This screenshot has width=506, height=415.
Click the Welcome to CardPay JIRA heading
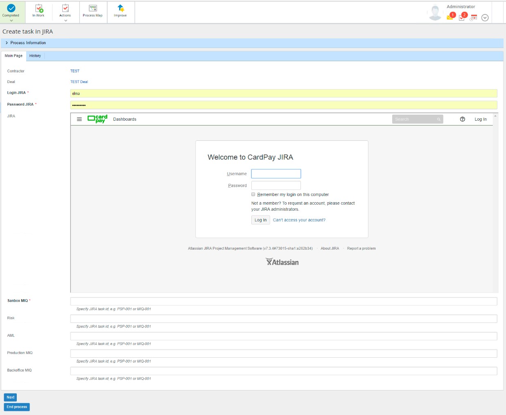250,157
